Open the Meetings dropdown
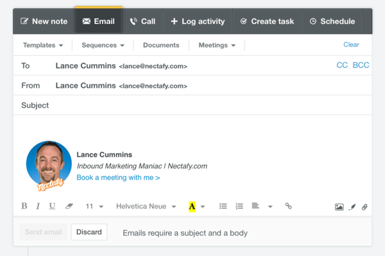 (x=217, y=45)
